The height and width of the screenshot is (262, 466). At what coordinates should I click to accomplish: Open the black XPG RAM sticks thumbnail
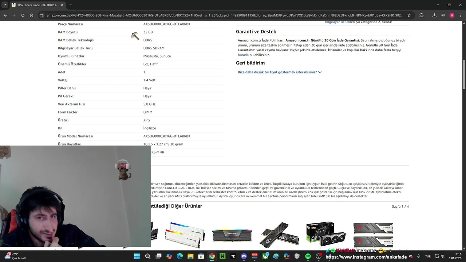pos(279,235)
